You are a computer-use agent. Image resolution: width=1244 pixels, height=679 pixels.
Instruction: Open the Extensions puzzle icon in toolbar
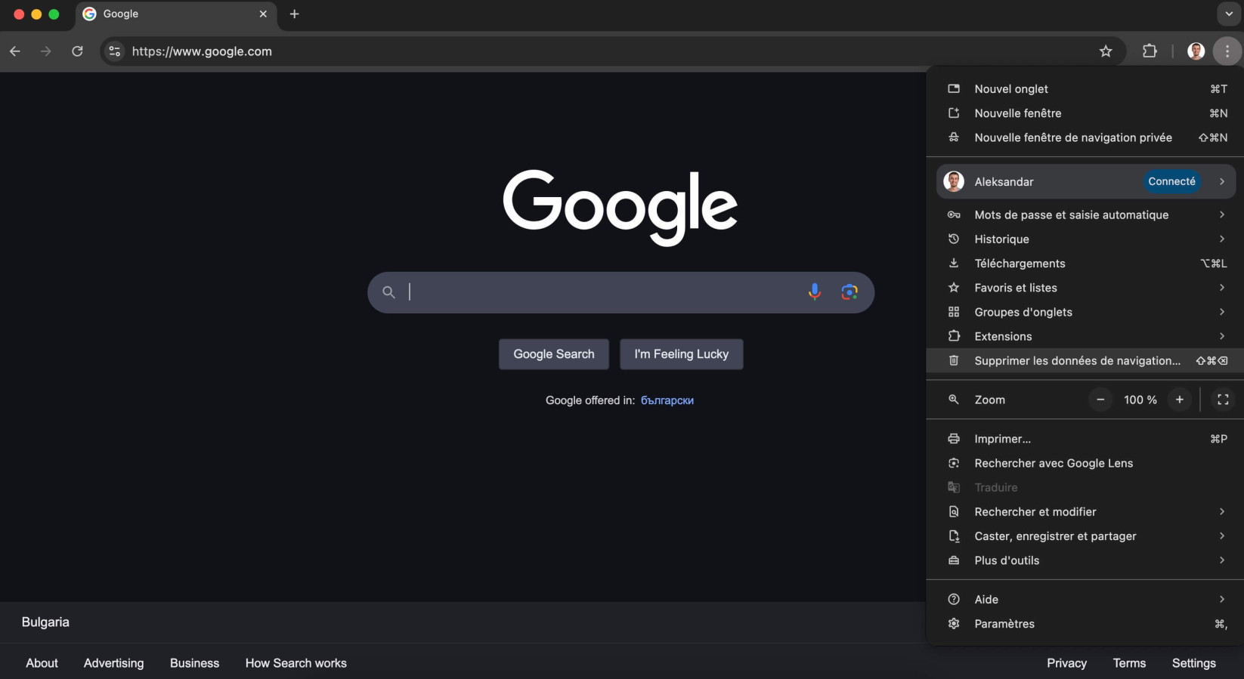(x=1150, y=51)
